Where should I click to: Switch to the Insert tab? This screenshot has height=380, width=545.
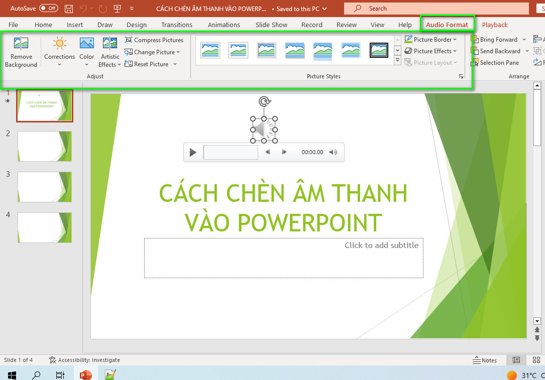[x=75, y=25]
